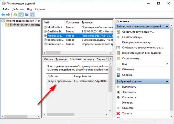Collapse the Выбранный элемент section

(x=167, y=81)
